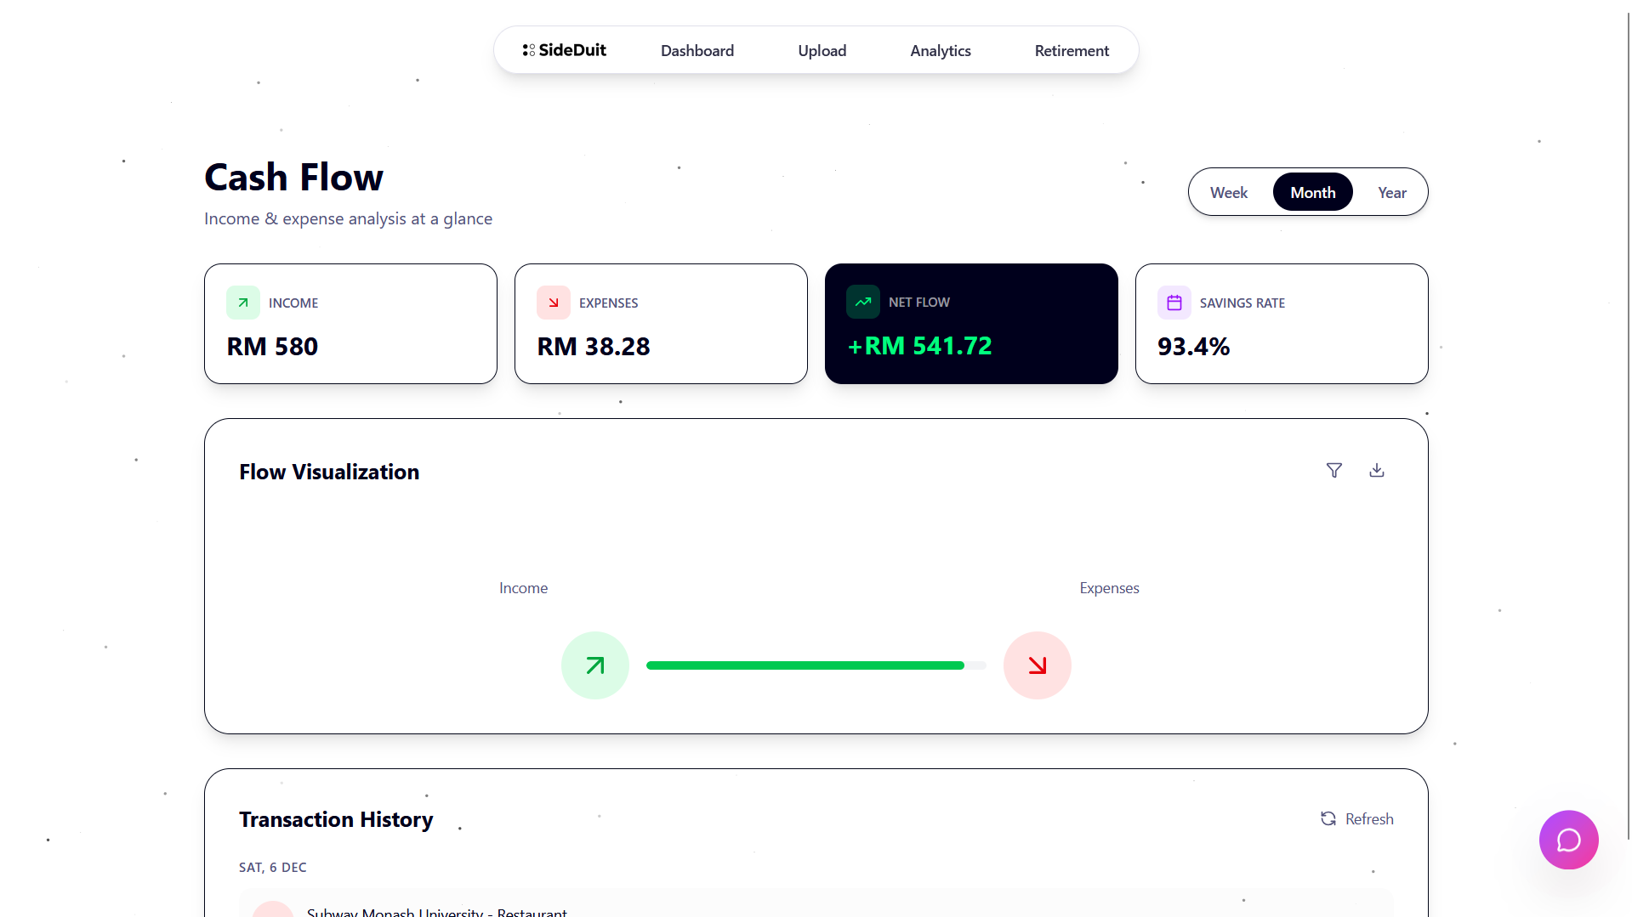The width and height of the screenshot is (1632, 917).
Task: Click the large red Expenses circle in flow chart
Action: [x=1038, y=665]
